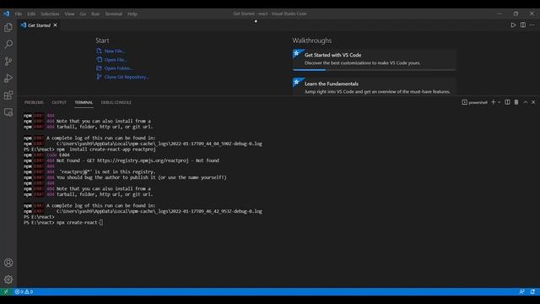Open the Extensions view
540x304 pixels.
8,95
